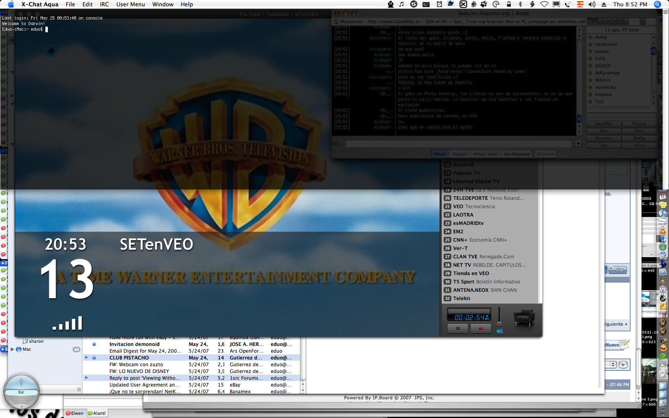The width and height of the screenshot is (669, 418).
Task: Open Spotlight search magnifier
Action: (657, 4)
